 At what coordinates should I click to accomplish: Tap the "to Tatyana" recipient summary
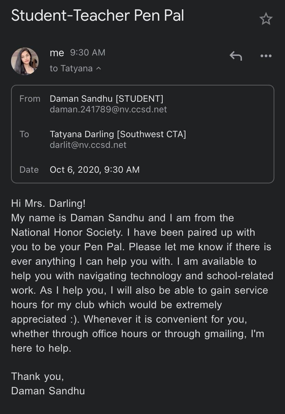(71, 68)
